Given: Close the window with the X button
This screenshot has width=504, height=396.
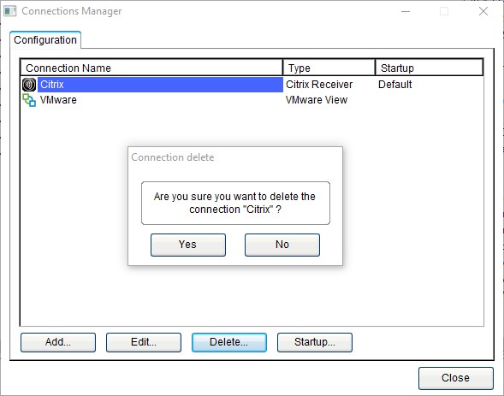Looking at the screenshot, I should 483,12.
